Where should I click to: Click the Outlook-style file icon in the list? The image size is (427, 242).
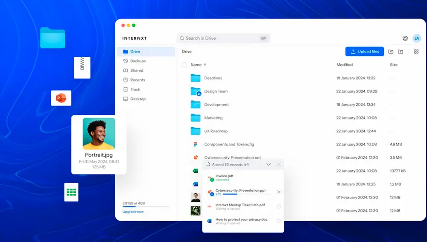(x=195, y=184)
